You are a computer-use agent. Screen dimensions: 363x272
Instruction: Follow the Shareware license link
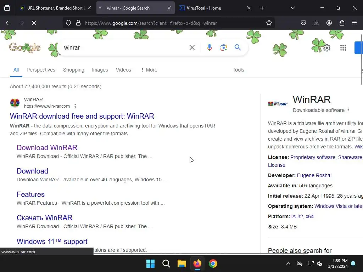(x=350, y=157)
